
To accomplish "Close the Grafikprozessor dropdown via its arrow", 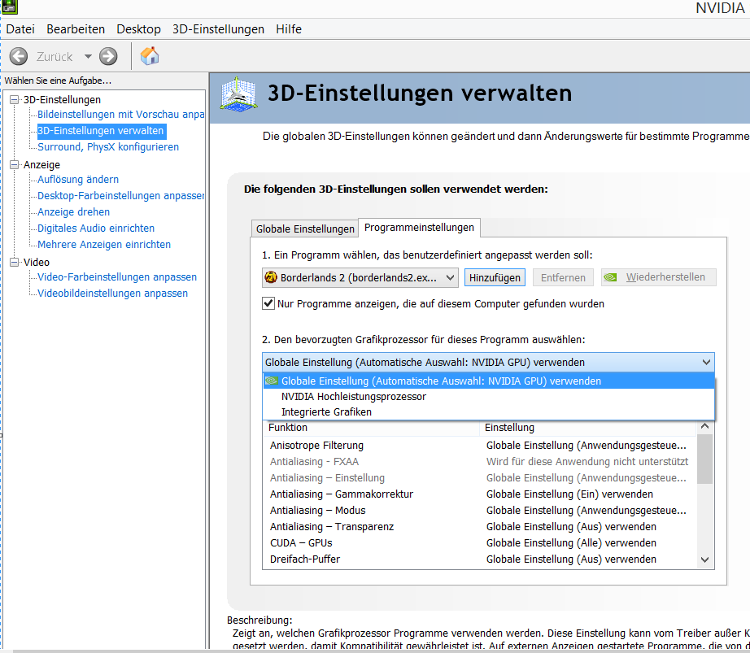I will point(706,363).
